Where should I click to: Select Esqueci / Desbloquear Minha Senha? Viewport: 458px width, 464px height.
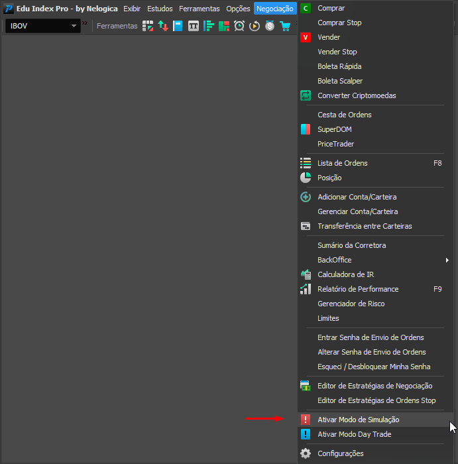[x=374, y=367]
